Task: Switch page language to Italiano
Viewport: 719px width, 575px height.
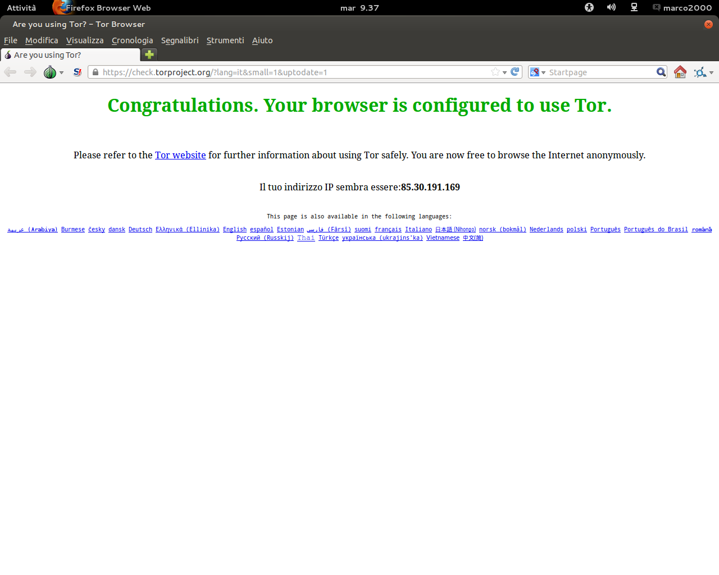Action: point(418,229)
